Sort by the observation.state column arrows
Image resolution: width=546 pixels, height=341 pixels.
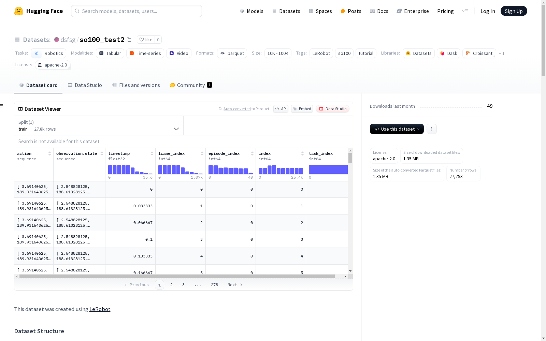coord(102,153)
